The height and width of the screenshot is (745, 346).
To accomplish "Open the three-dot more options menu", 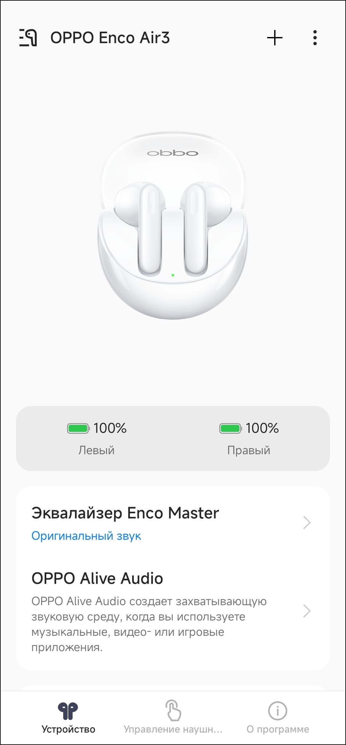I will click(315, 38).
